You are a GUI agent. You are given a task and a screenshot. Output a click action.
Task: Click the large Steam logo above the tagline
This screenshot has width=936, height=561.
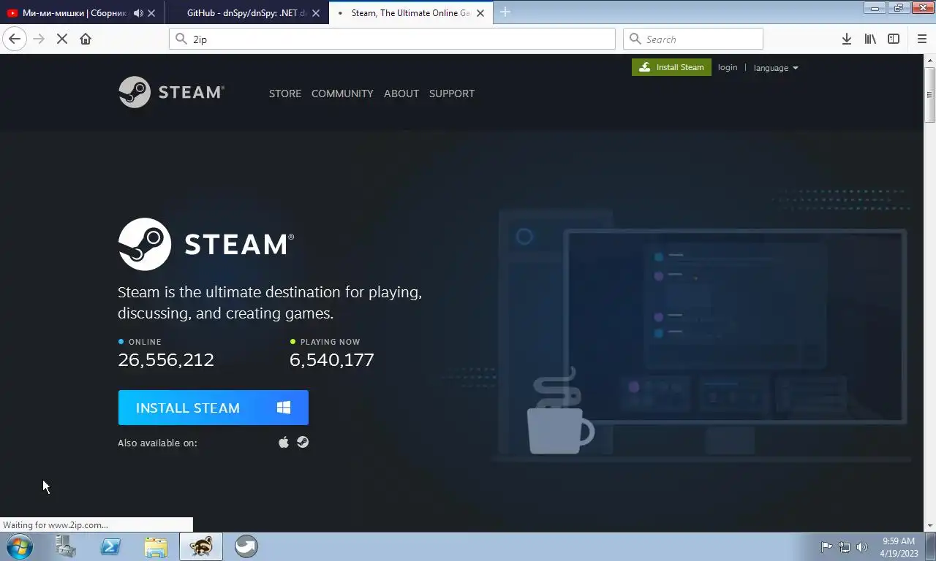click(206, 244)
